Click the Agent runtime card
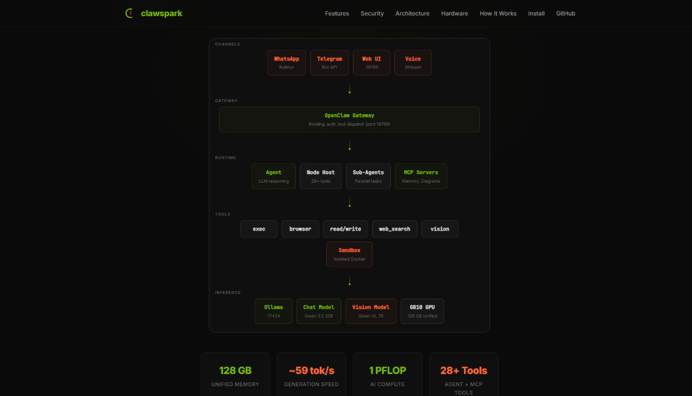This screenshot has width=692, height=396. [x=274, y=176]
